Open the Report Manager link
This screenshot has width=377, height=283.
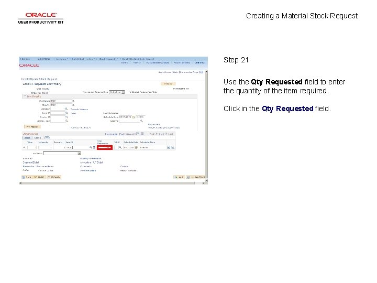[128, 170]
